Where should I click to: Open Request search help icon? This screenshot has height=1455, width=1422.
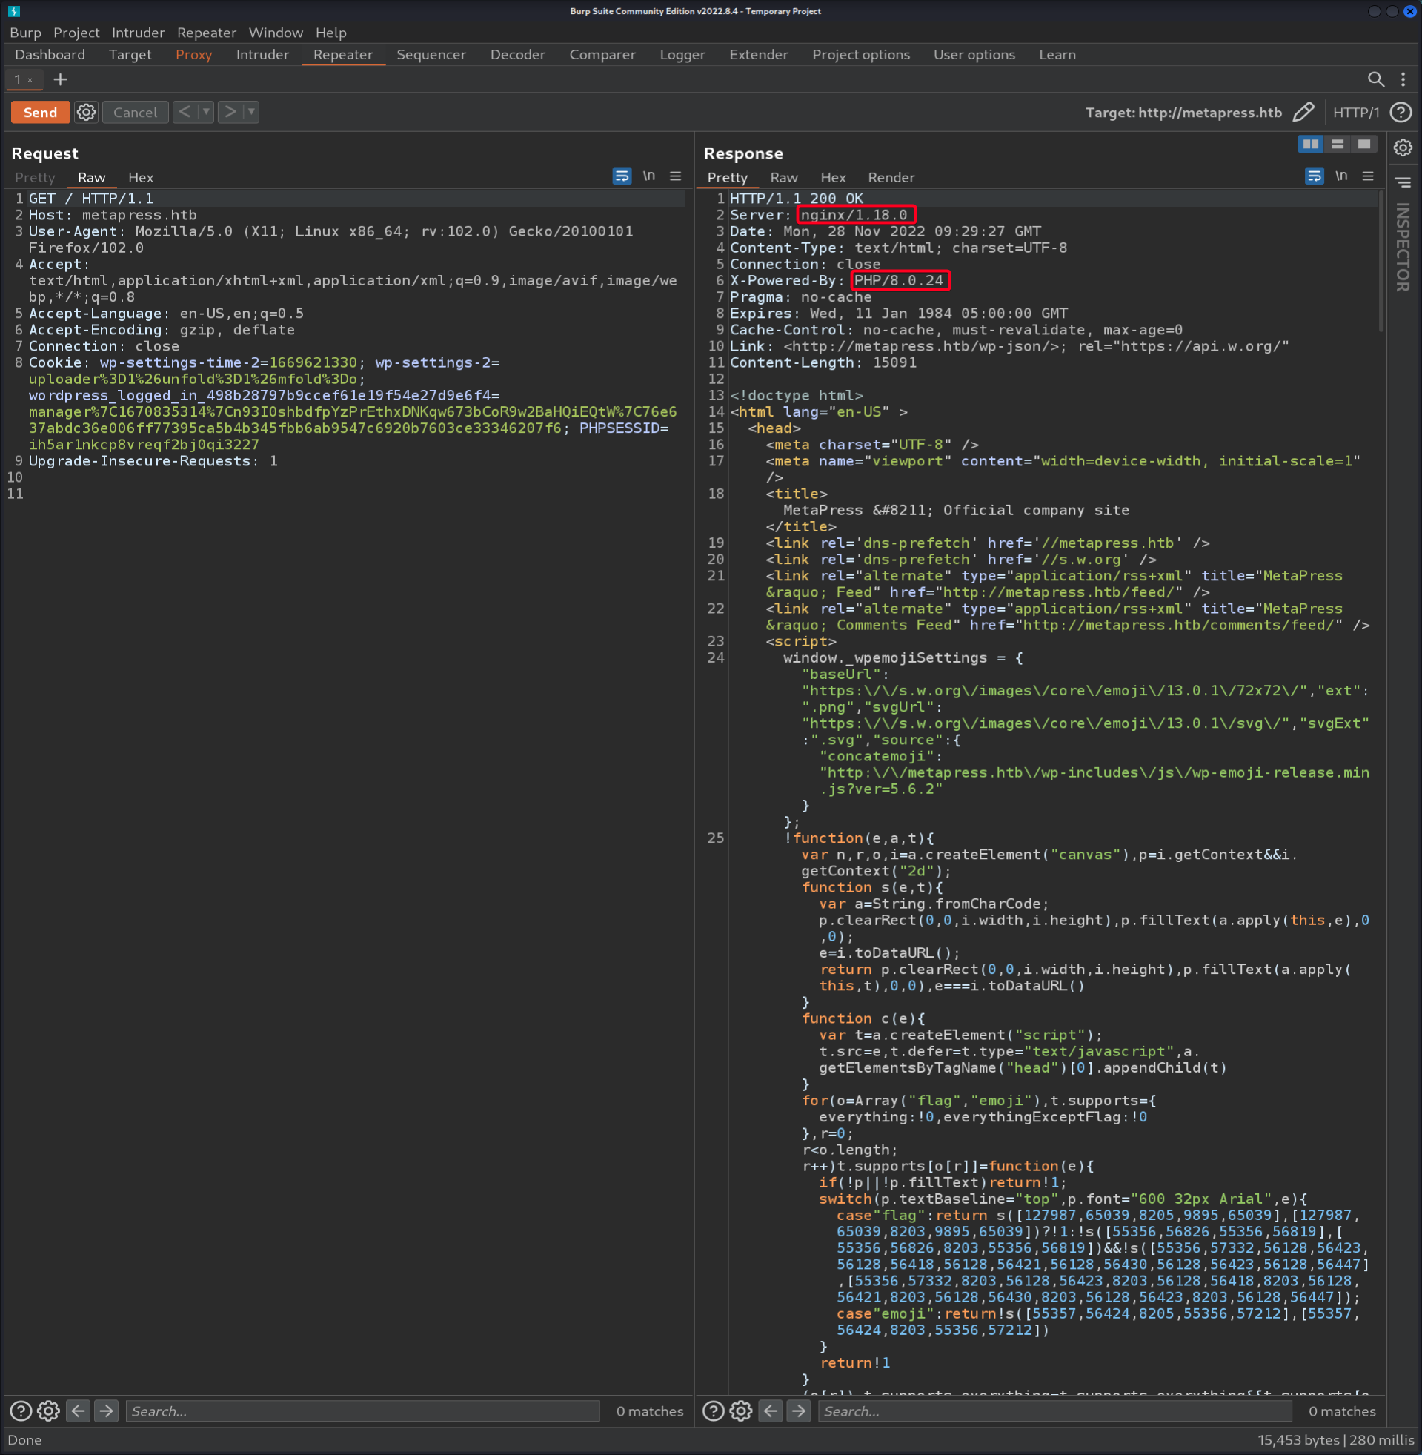pyautogui.click(x=20, y=1411)
